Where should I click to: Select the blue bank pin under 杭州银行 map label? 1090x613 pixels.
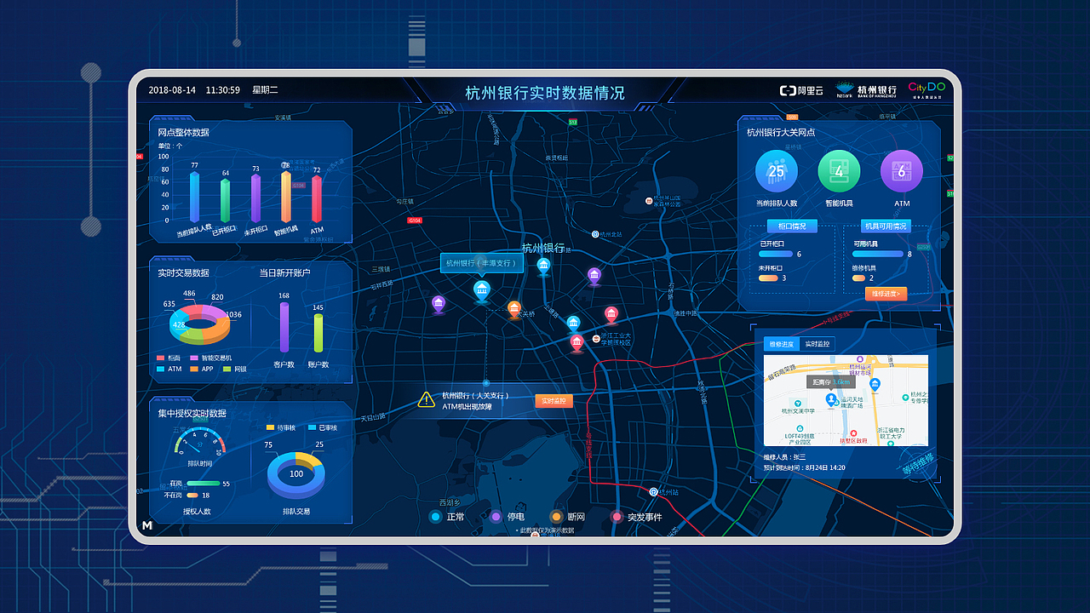[x=543, y=266]
